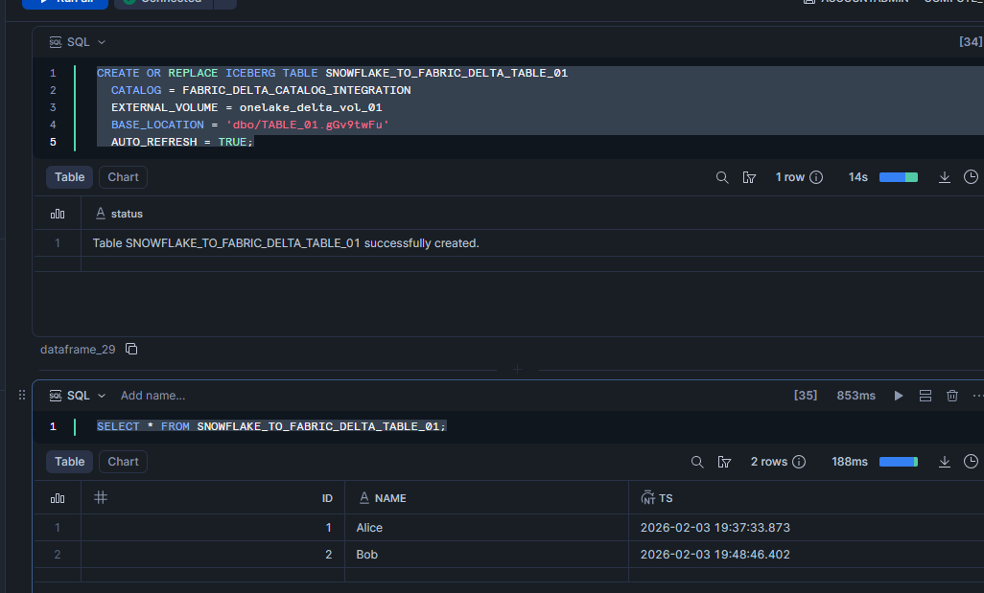Screen dimensions: 984x593
Task: Download the 2 rows result table
Action: point(944,462)
